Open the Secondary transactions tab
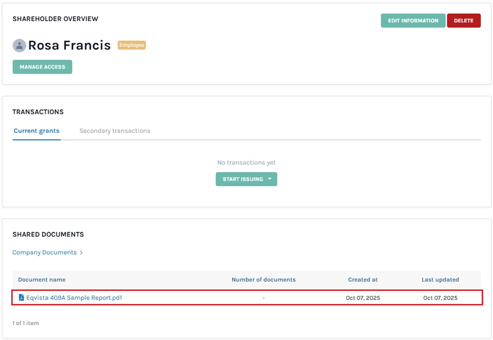The height and width of the screenshot is (340, 493). (x=115, y=131)
